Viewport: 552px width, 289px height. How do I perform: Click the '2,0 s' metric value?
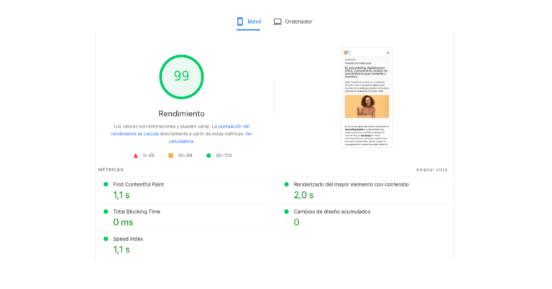(303, 195)
